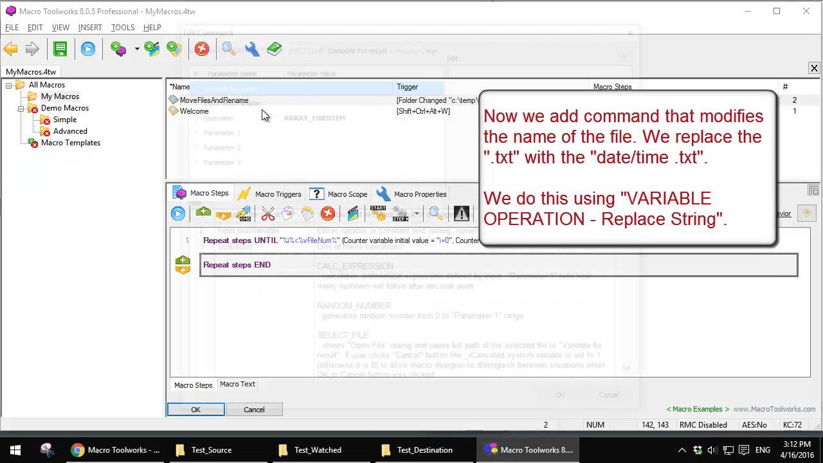Add a new macro group with the folder-plus icon
This screenshot has height=463, width=823.
174,49
